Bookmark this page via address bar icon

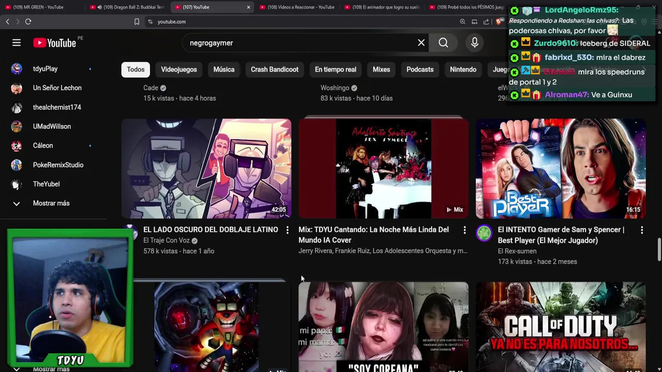tap(137, 22)
